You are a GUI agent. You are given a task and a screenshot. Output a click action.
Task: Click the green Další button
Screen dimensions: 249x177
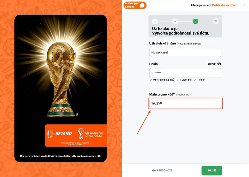[x=212, y=170]
